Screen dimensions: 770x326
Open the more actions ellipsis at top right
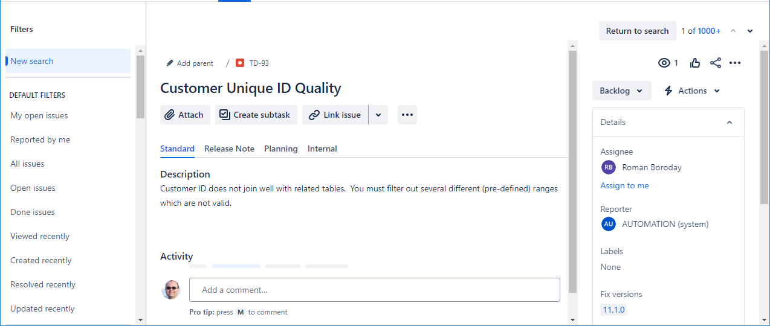[x=735, y=63]
